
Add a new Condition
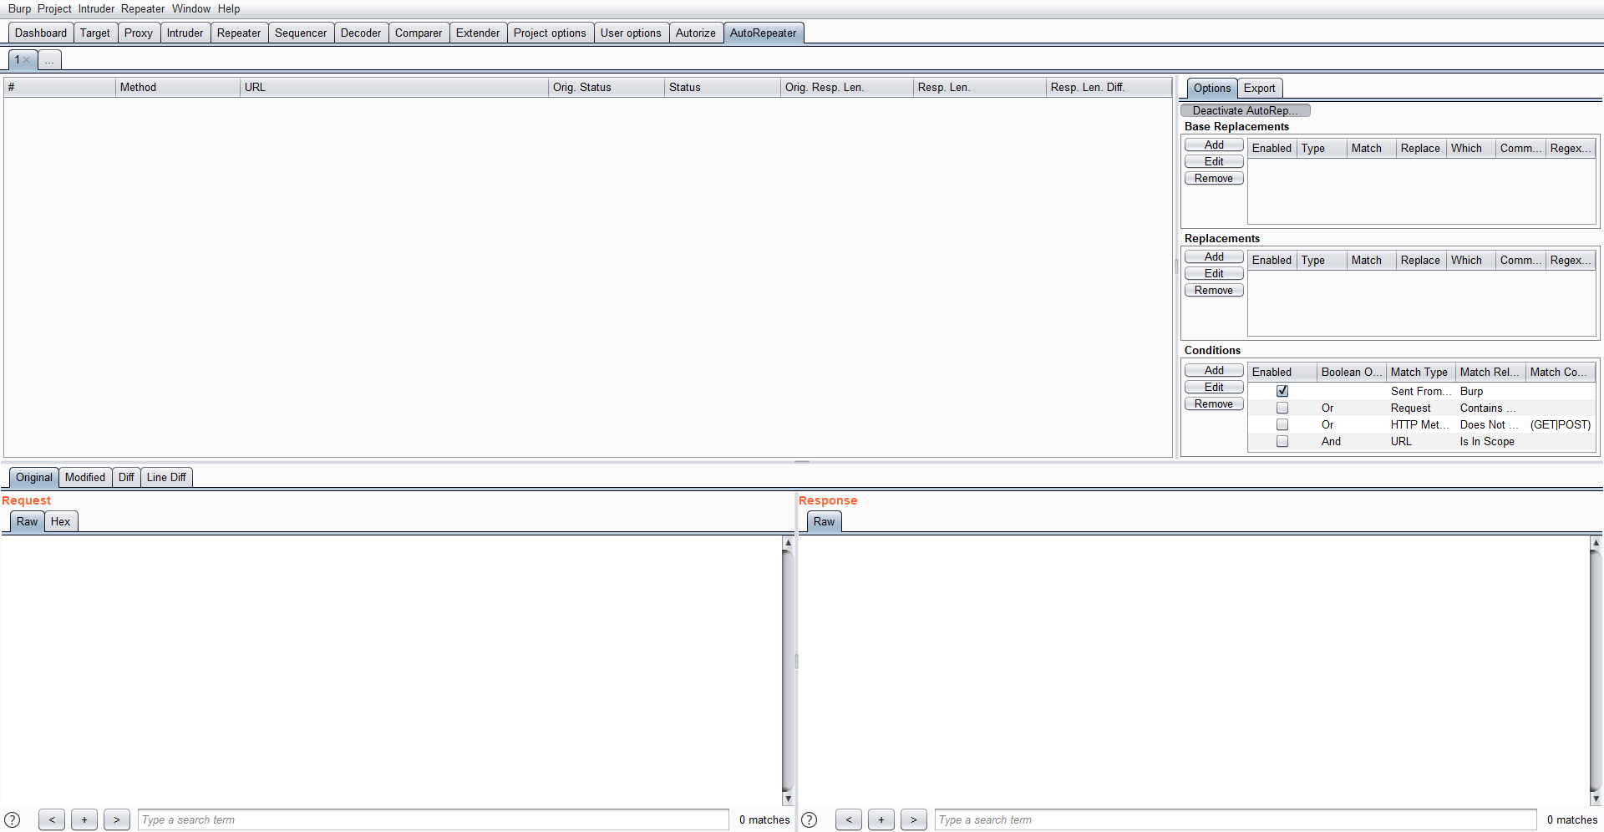(x=1214, y=370)
